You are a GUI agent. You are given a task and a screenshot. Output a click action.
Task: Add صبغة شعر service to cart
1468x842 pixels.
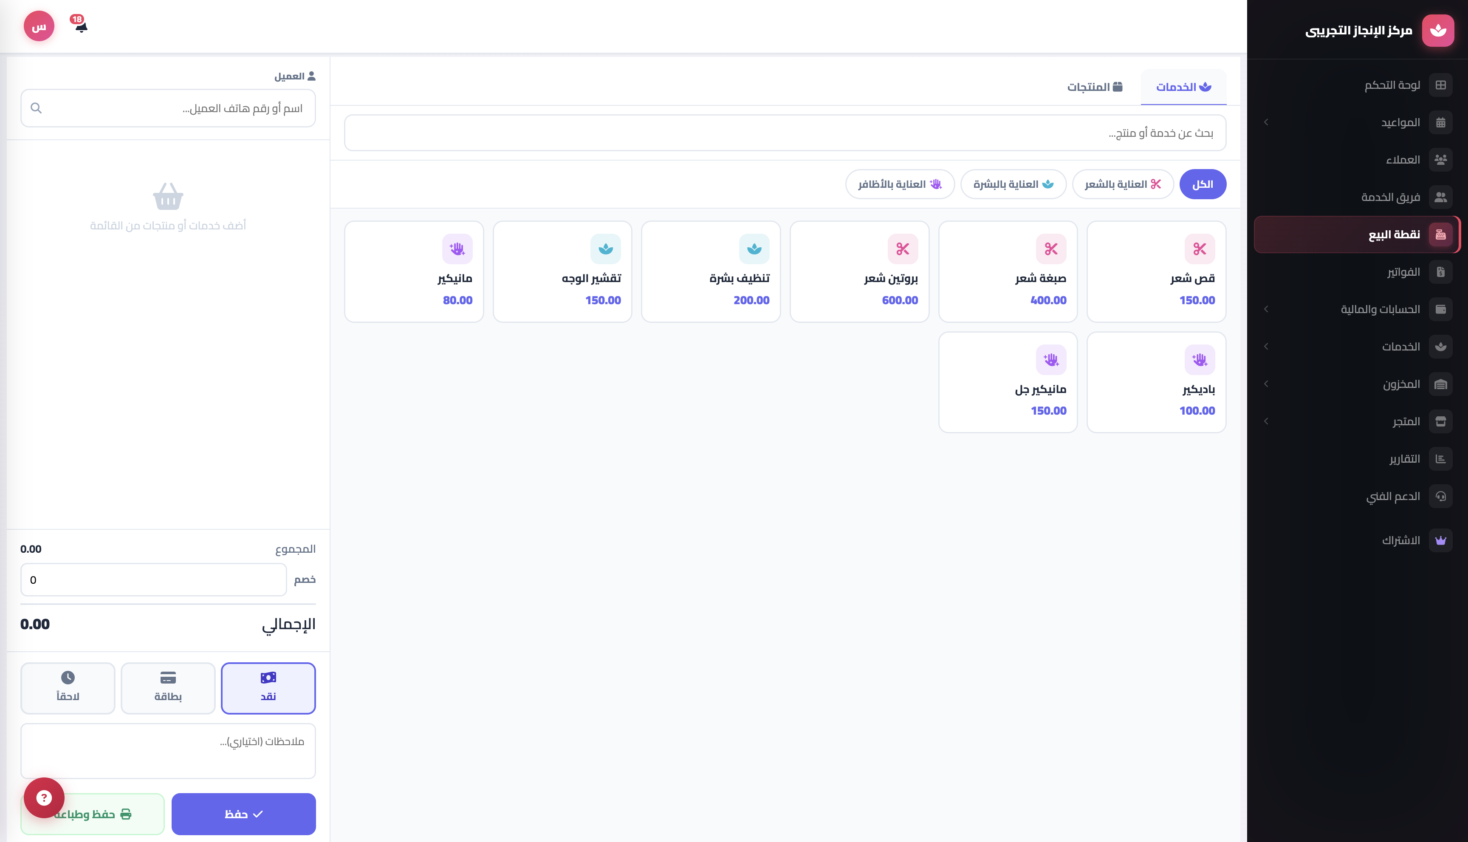coord(1008,271)
